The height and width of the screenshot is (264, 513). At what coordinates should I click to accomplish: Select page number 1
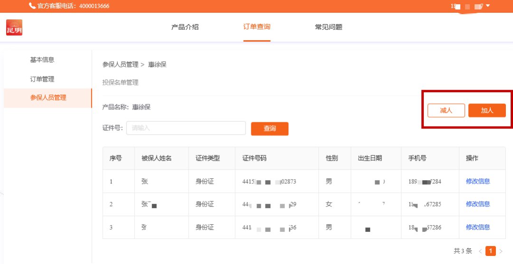click(491, 251)
